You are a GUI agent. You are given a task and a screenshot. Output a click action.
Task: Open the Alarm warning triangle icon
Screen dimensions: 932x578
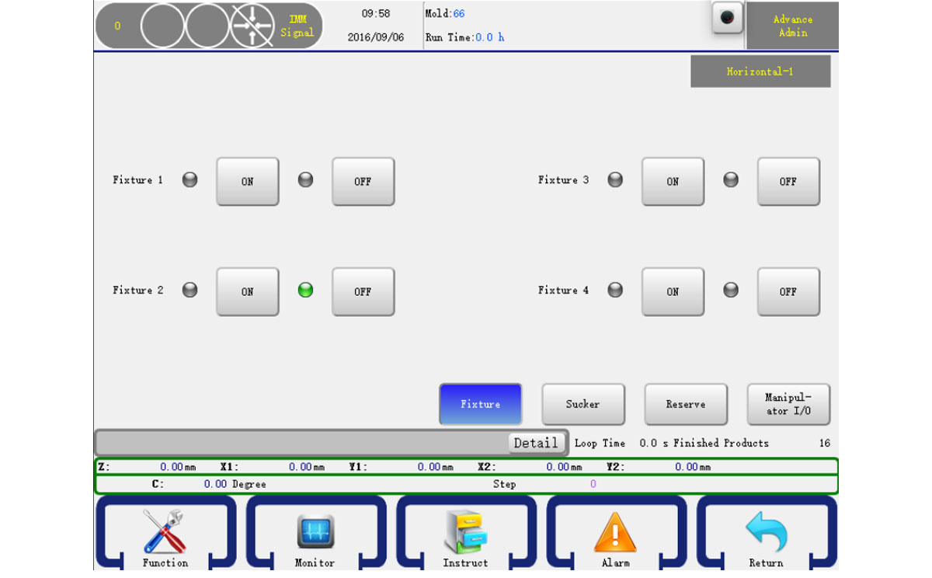pyautogui.click(x=615, y=532)
